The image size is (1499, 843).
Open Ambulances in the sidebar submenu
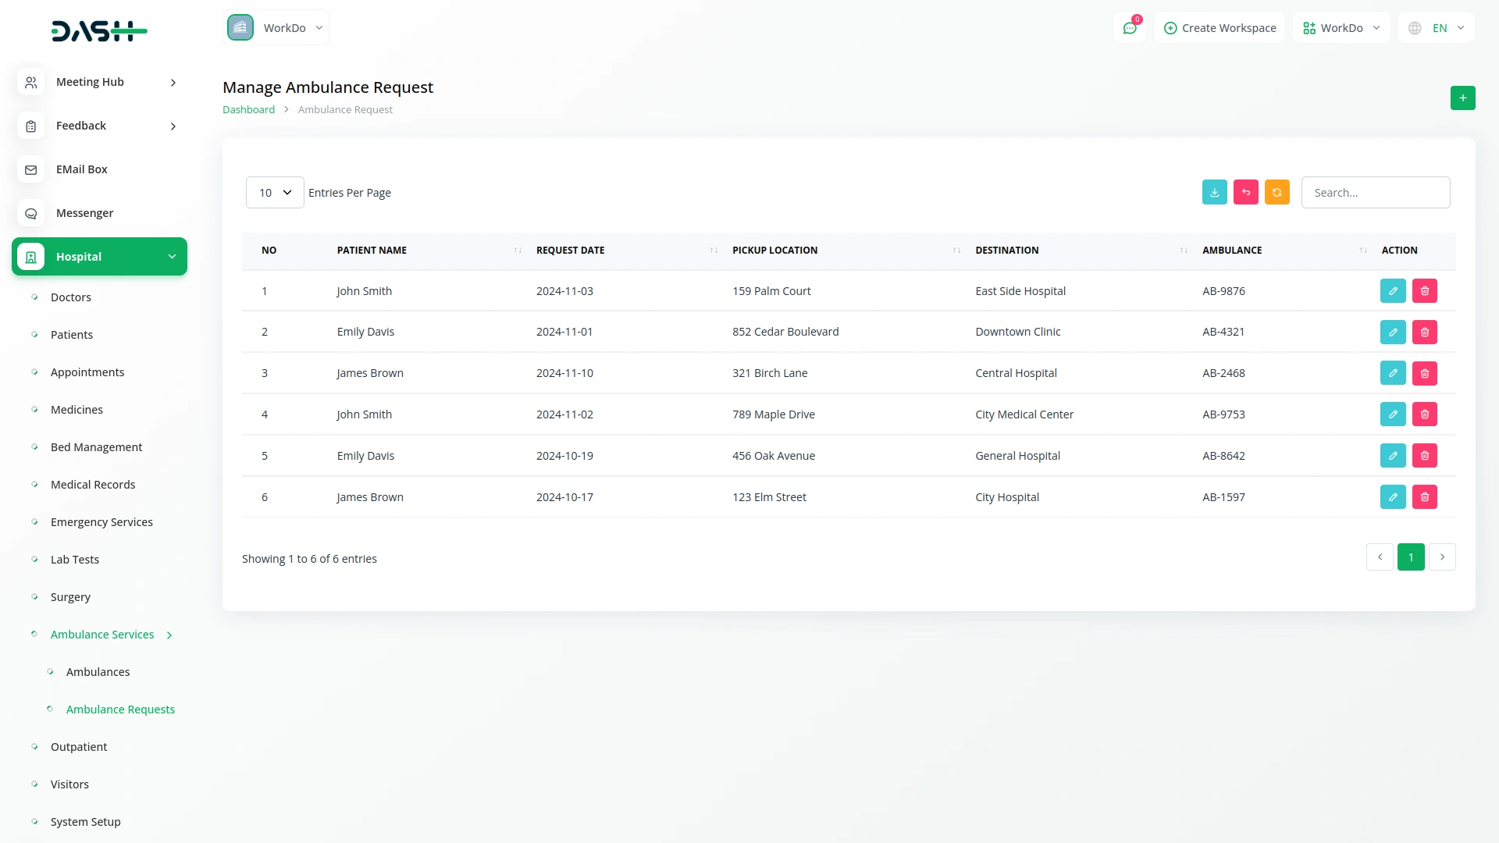coord(98,672)
